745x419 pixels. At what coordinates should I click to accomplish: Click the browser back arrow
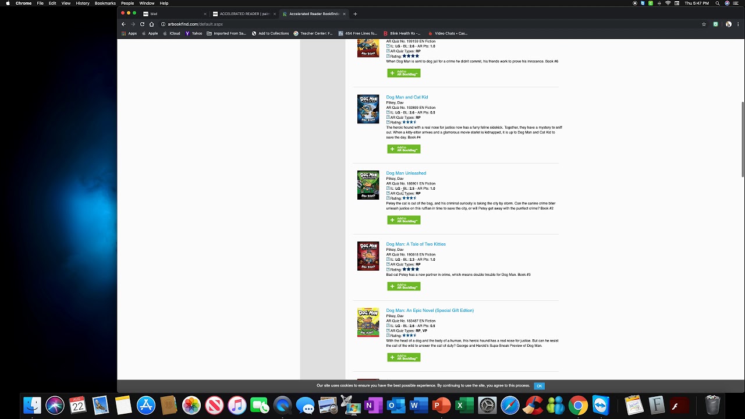point(123,24)
